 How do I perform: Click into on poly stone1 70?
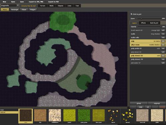point(163,59)
